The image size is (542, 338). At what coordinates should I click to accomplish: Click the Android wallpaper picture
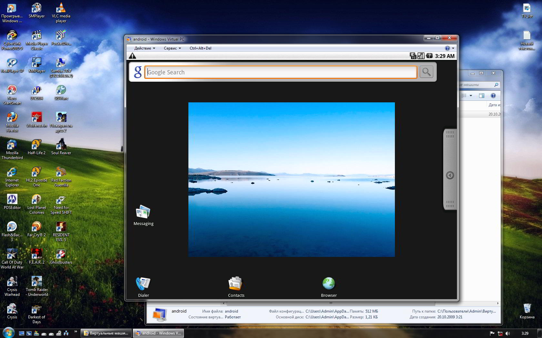(x=291, y=179)
